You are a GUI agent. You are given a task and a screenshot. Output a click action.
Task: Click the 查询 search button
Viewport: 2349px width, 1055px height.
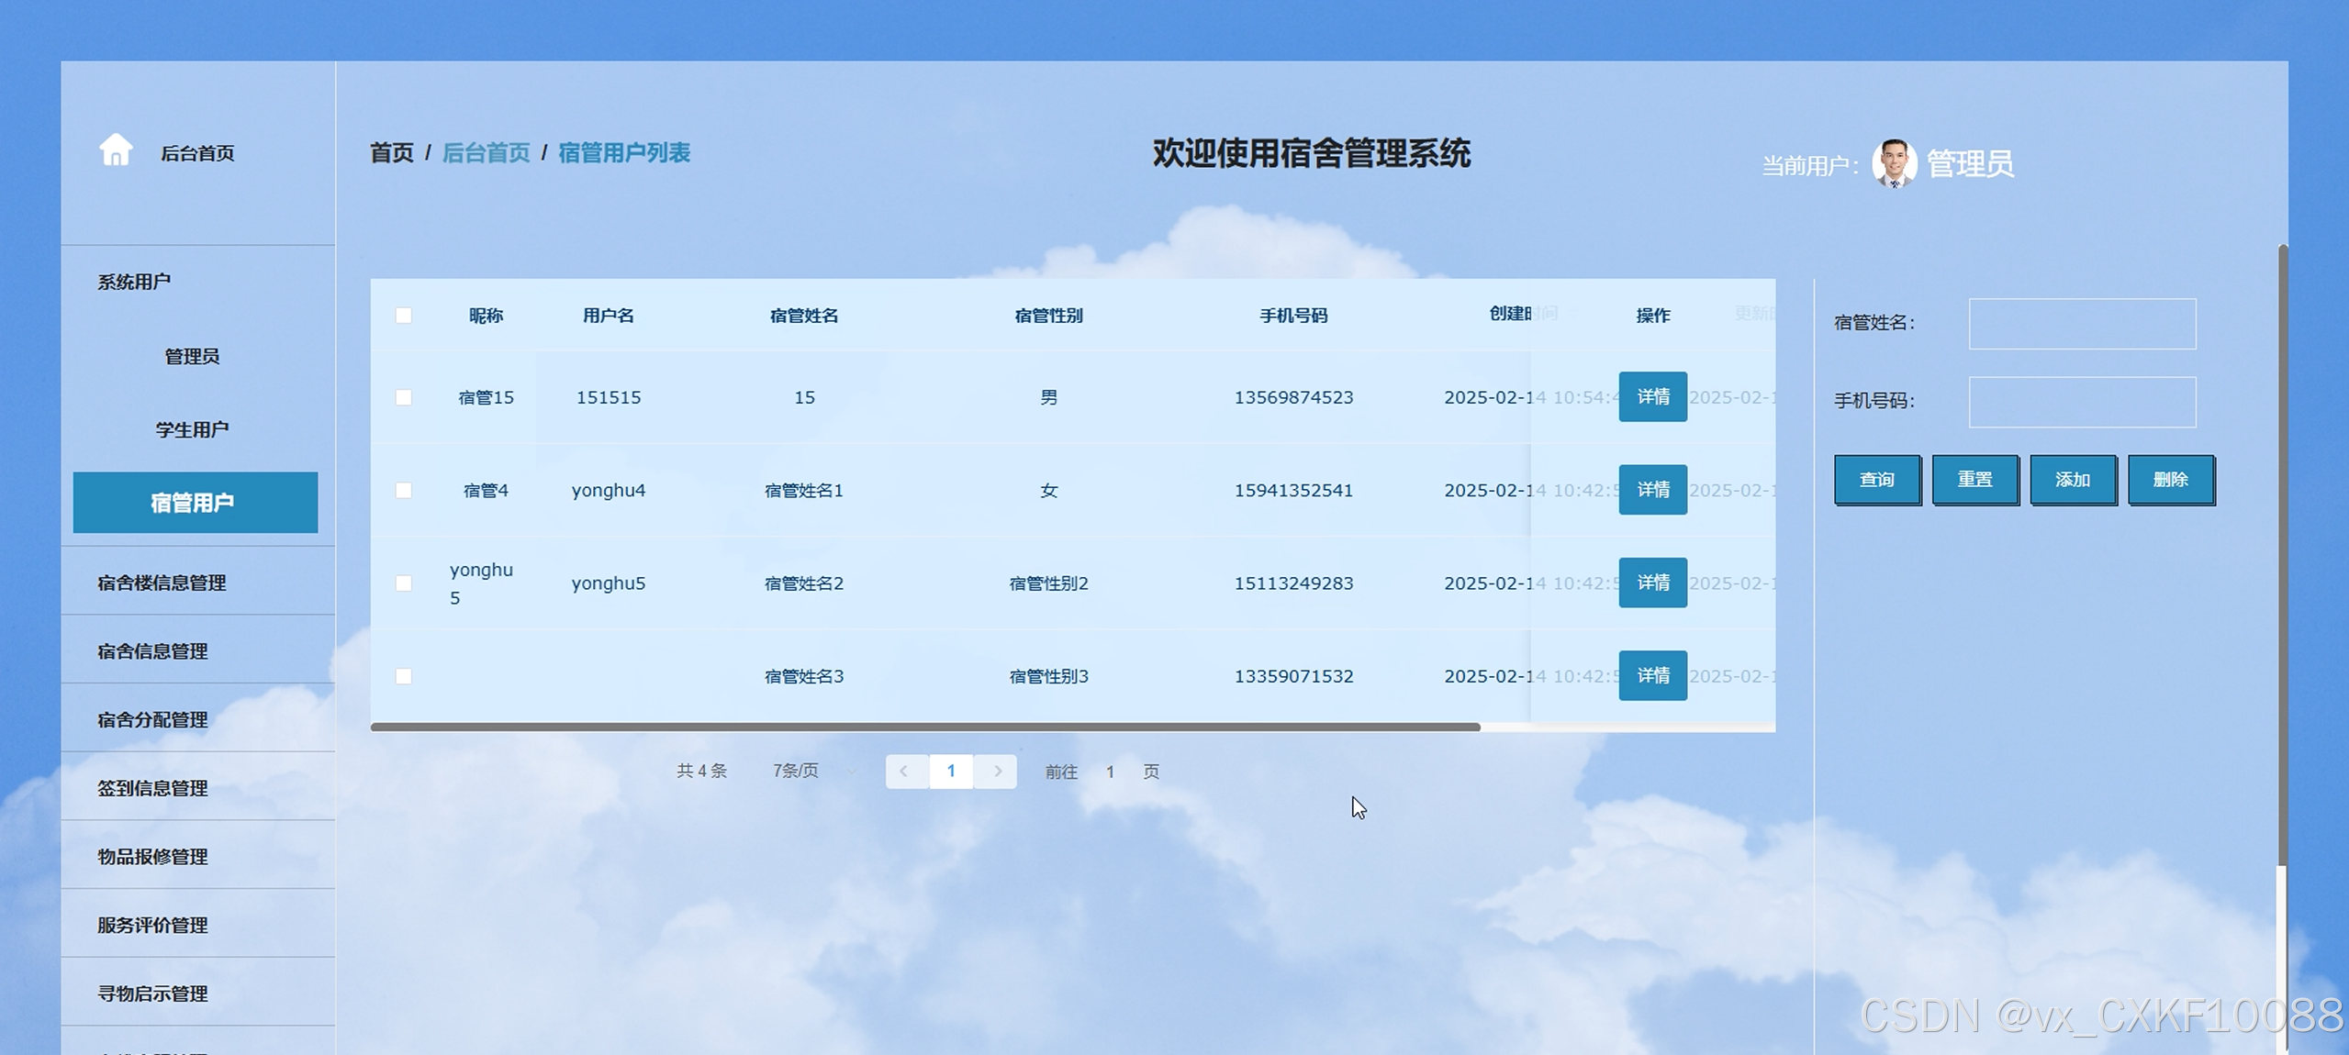(1876, 480)
